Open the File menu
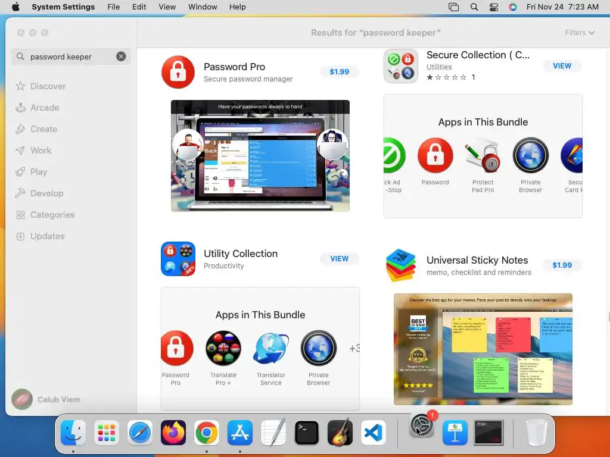Screen dimensions: 610x457 coord(114,7)
